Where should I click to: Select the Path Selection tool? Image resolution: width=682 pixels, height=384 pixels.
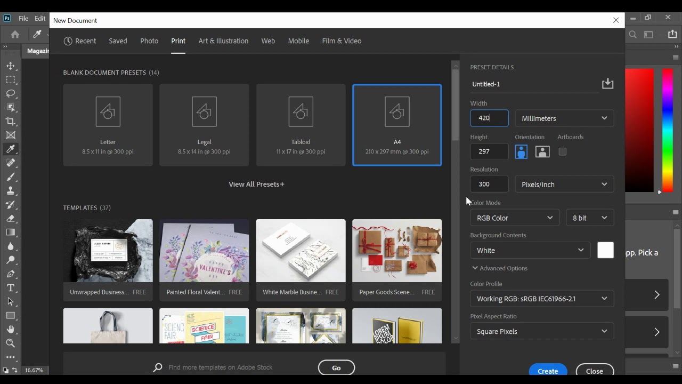[x=11, y=301]
